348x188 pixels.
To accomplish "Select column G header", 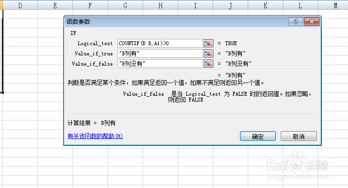I will (x=126, y=5).
